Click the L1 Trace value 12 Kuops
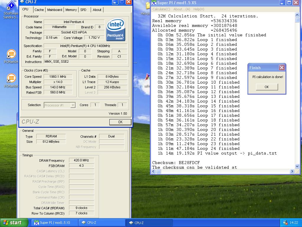This screenshot has width=302, height=227. (112, 82)
